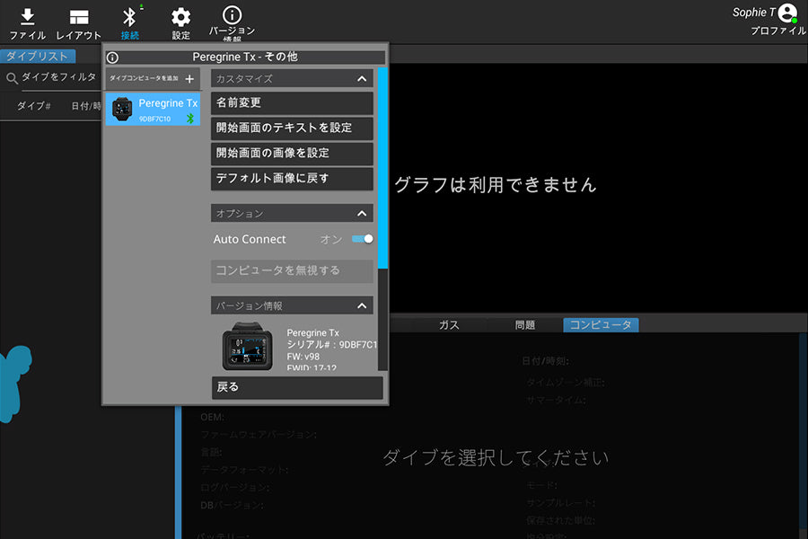808x539 pixels.
Task: Select the ガス tab
Action: point(449,325)
